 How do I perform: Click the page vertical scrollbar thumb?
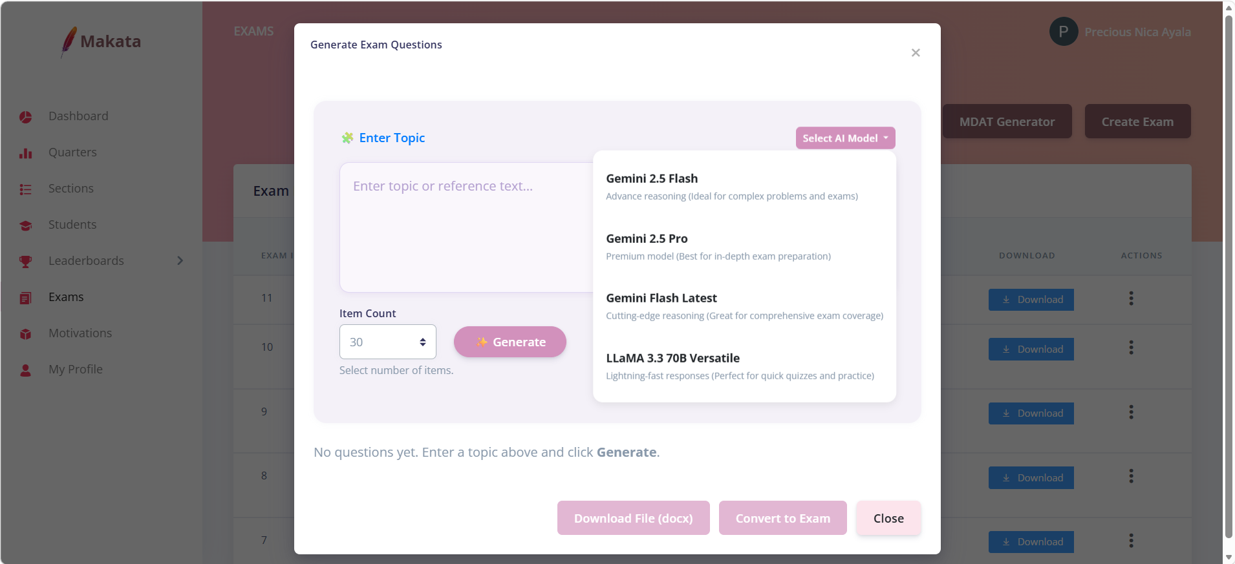1229,276
